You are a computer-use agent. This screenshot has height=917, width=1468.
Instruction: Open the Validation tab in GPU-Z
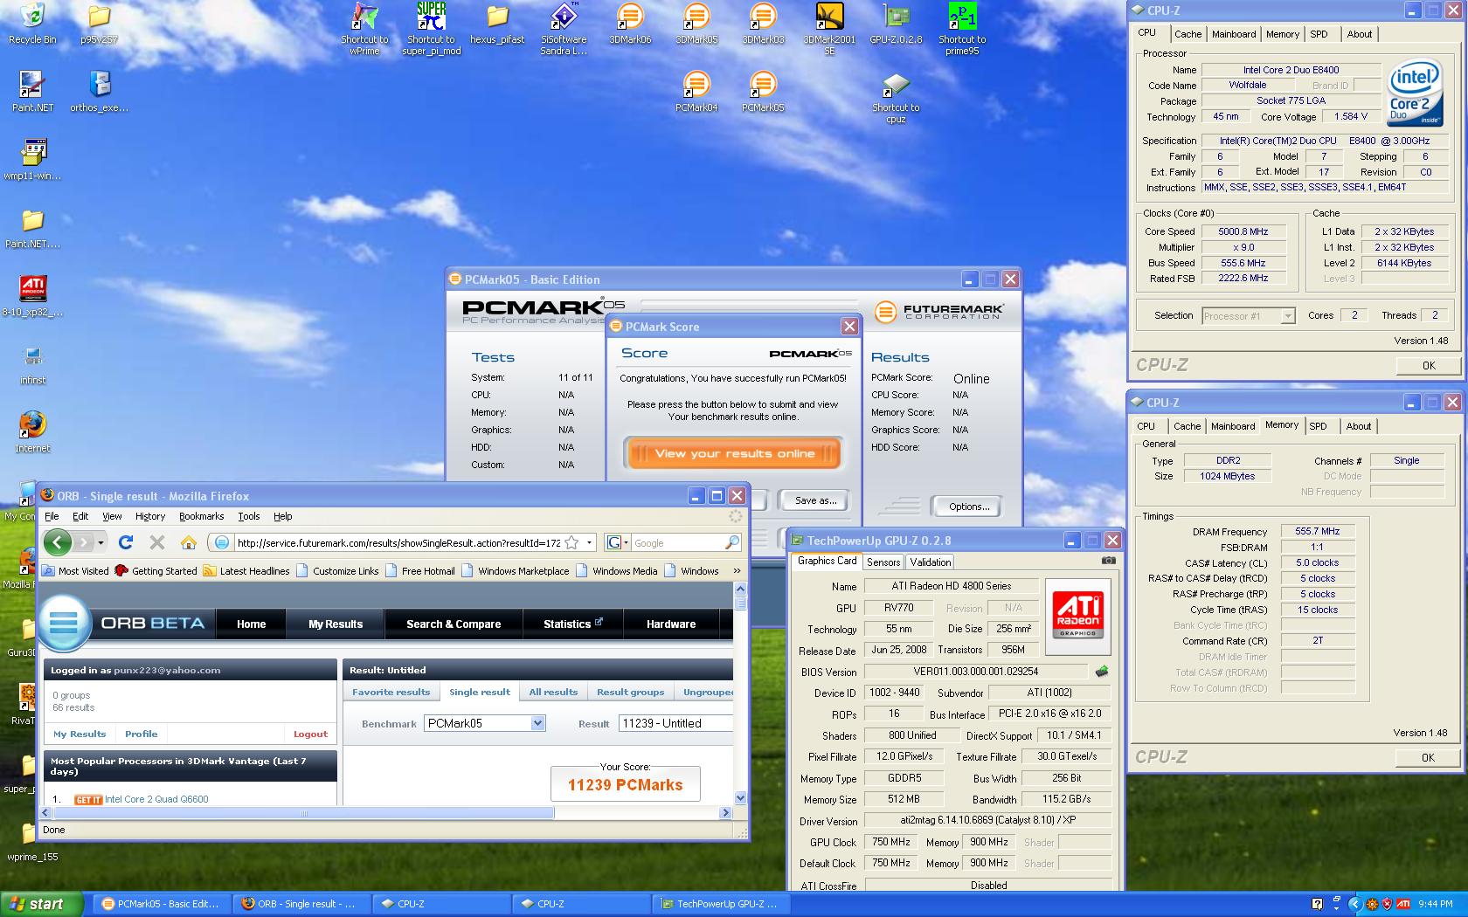930,562
